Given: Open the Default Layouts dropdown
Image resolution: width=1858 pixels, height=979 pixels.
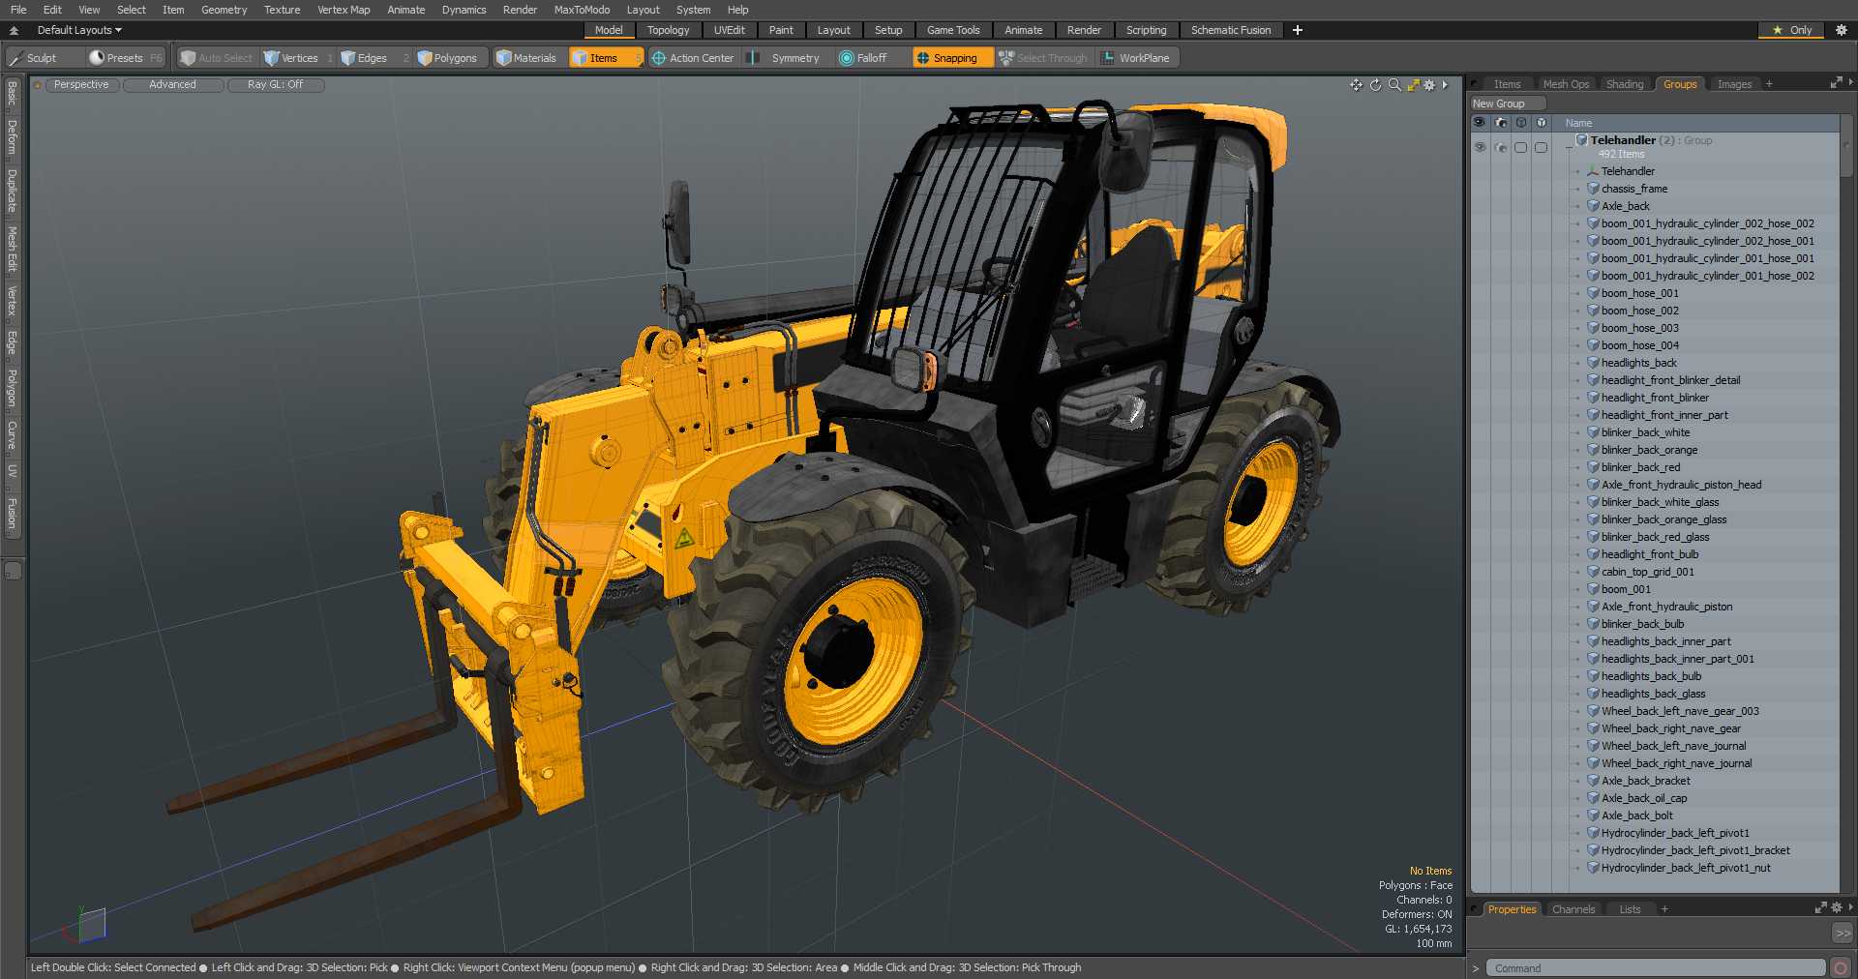Looking at the screenshot, I should click(79, 30).
